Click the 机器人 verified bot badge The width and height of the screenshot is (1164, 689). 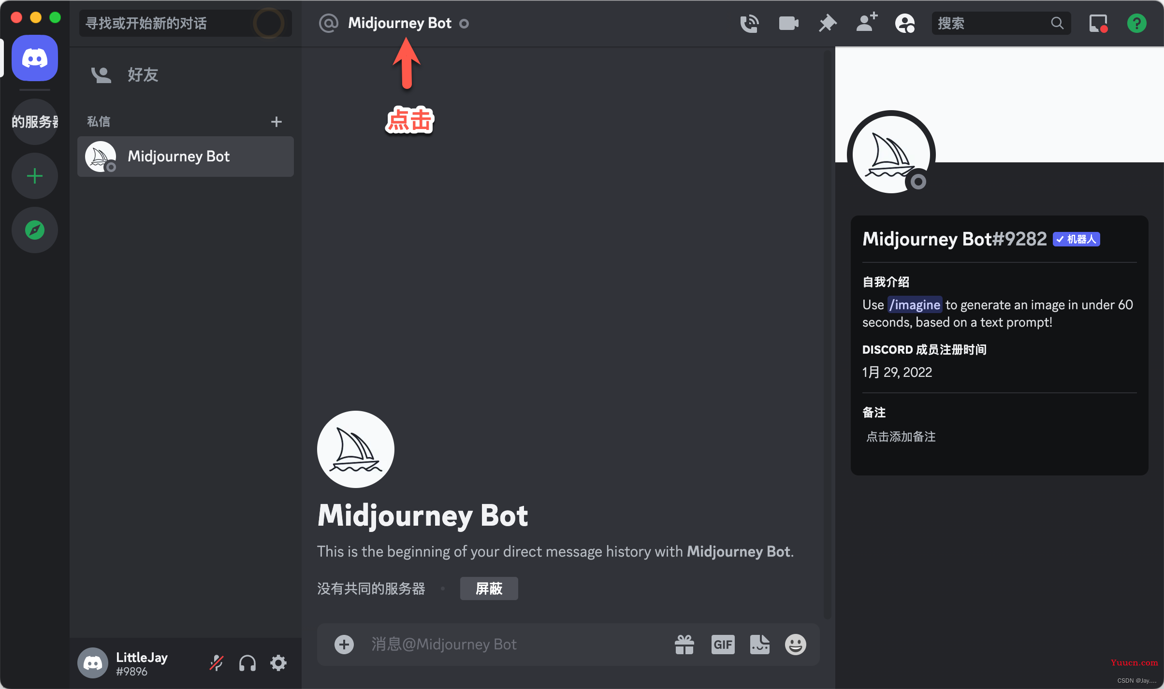1077,239
